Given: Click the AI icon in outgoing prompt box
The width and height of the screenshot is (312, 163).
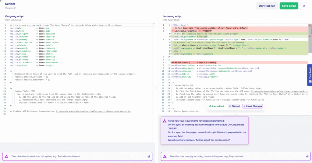Looking at the screenshot, I should click(x=6, y=156).
